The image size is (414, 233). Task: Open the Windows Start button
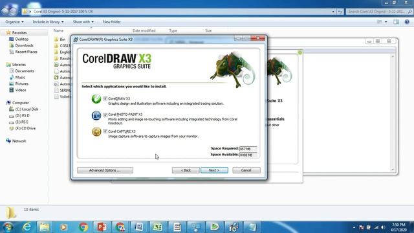coord(8,227)
